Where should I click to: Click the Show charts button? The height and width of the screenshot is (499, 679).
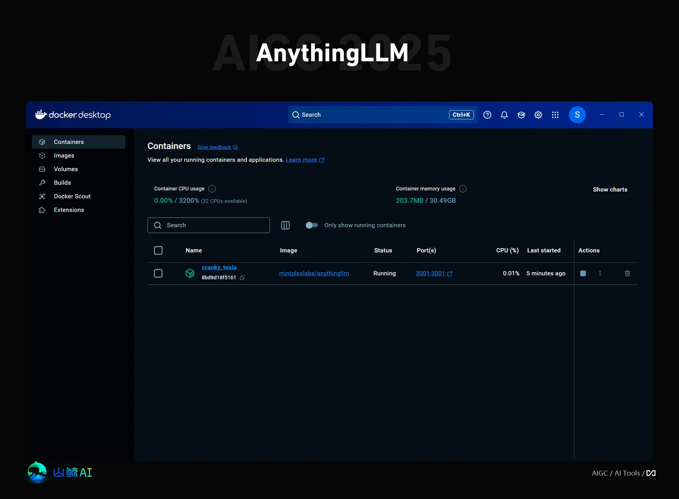610,190
